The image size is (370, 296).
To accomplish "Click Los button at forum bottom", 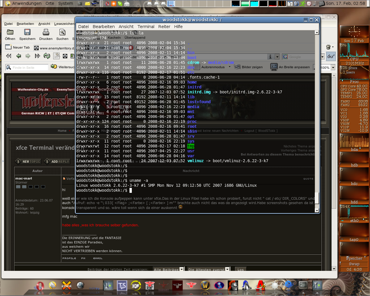I will coord(240,269).
